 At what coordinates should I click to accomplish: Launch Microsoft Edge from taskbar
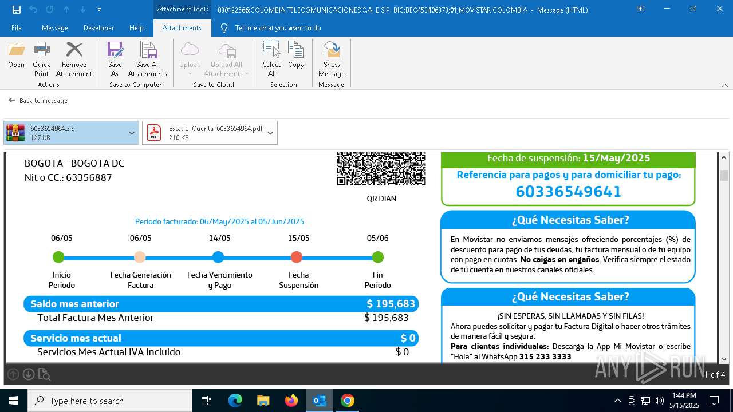[x=235, y=401]
